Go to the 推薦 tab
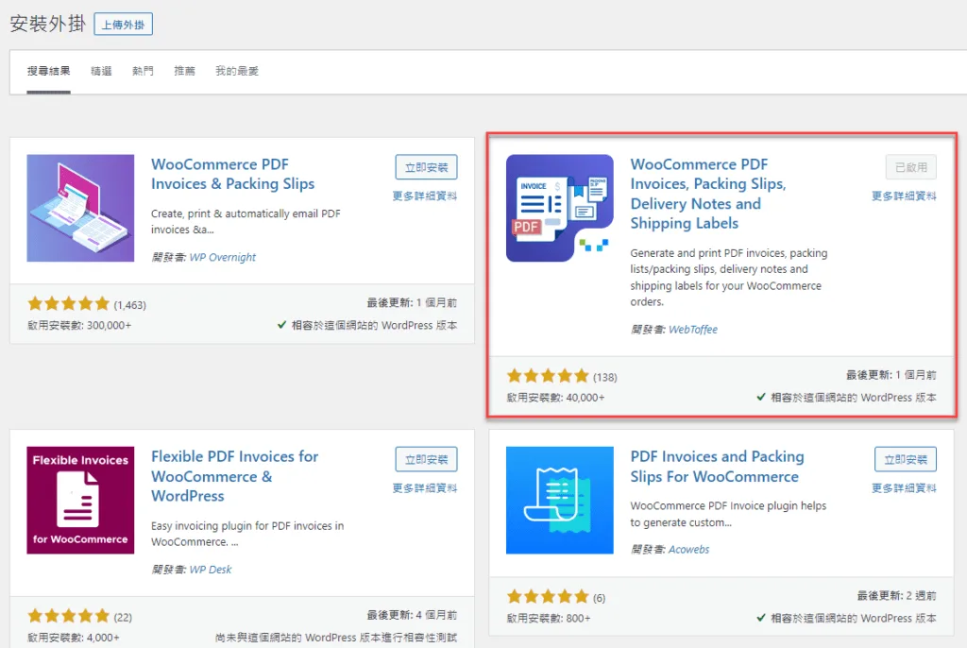 (184, 72)
